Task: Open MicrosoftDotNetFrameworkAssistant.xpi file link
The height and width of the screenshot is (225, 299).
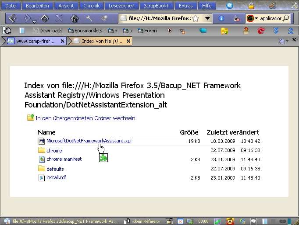Action: pyautogui.click(x=89, y=141)
